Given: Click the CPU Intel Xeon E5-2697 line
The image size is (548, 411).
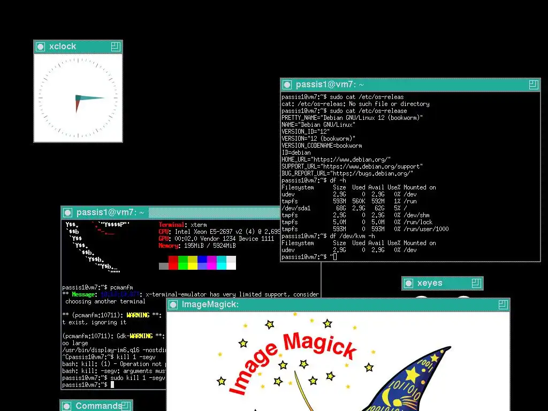Looking at the screenshot, I should pyautogui.click(x=219, y=232).
